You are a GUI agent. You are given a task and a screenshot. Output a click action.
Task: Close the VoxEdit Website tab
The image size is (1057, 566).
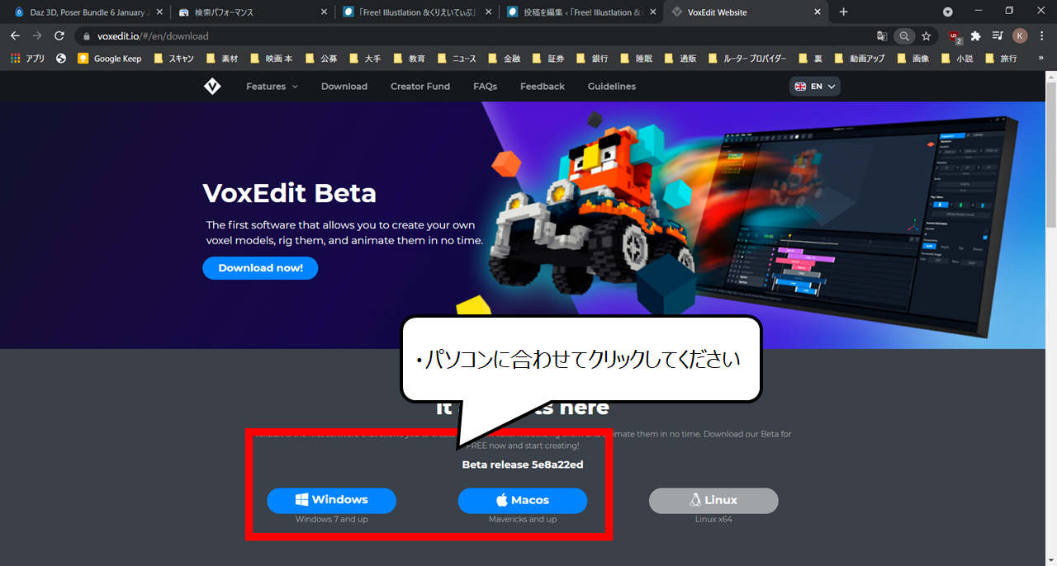(818, 12)
